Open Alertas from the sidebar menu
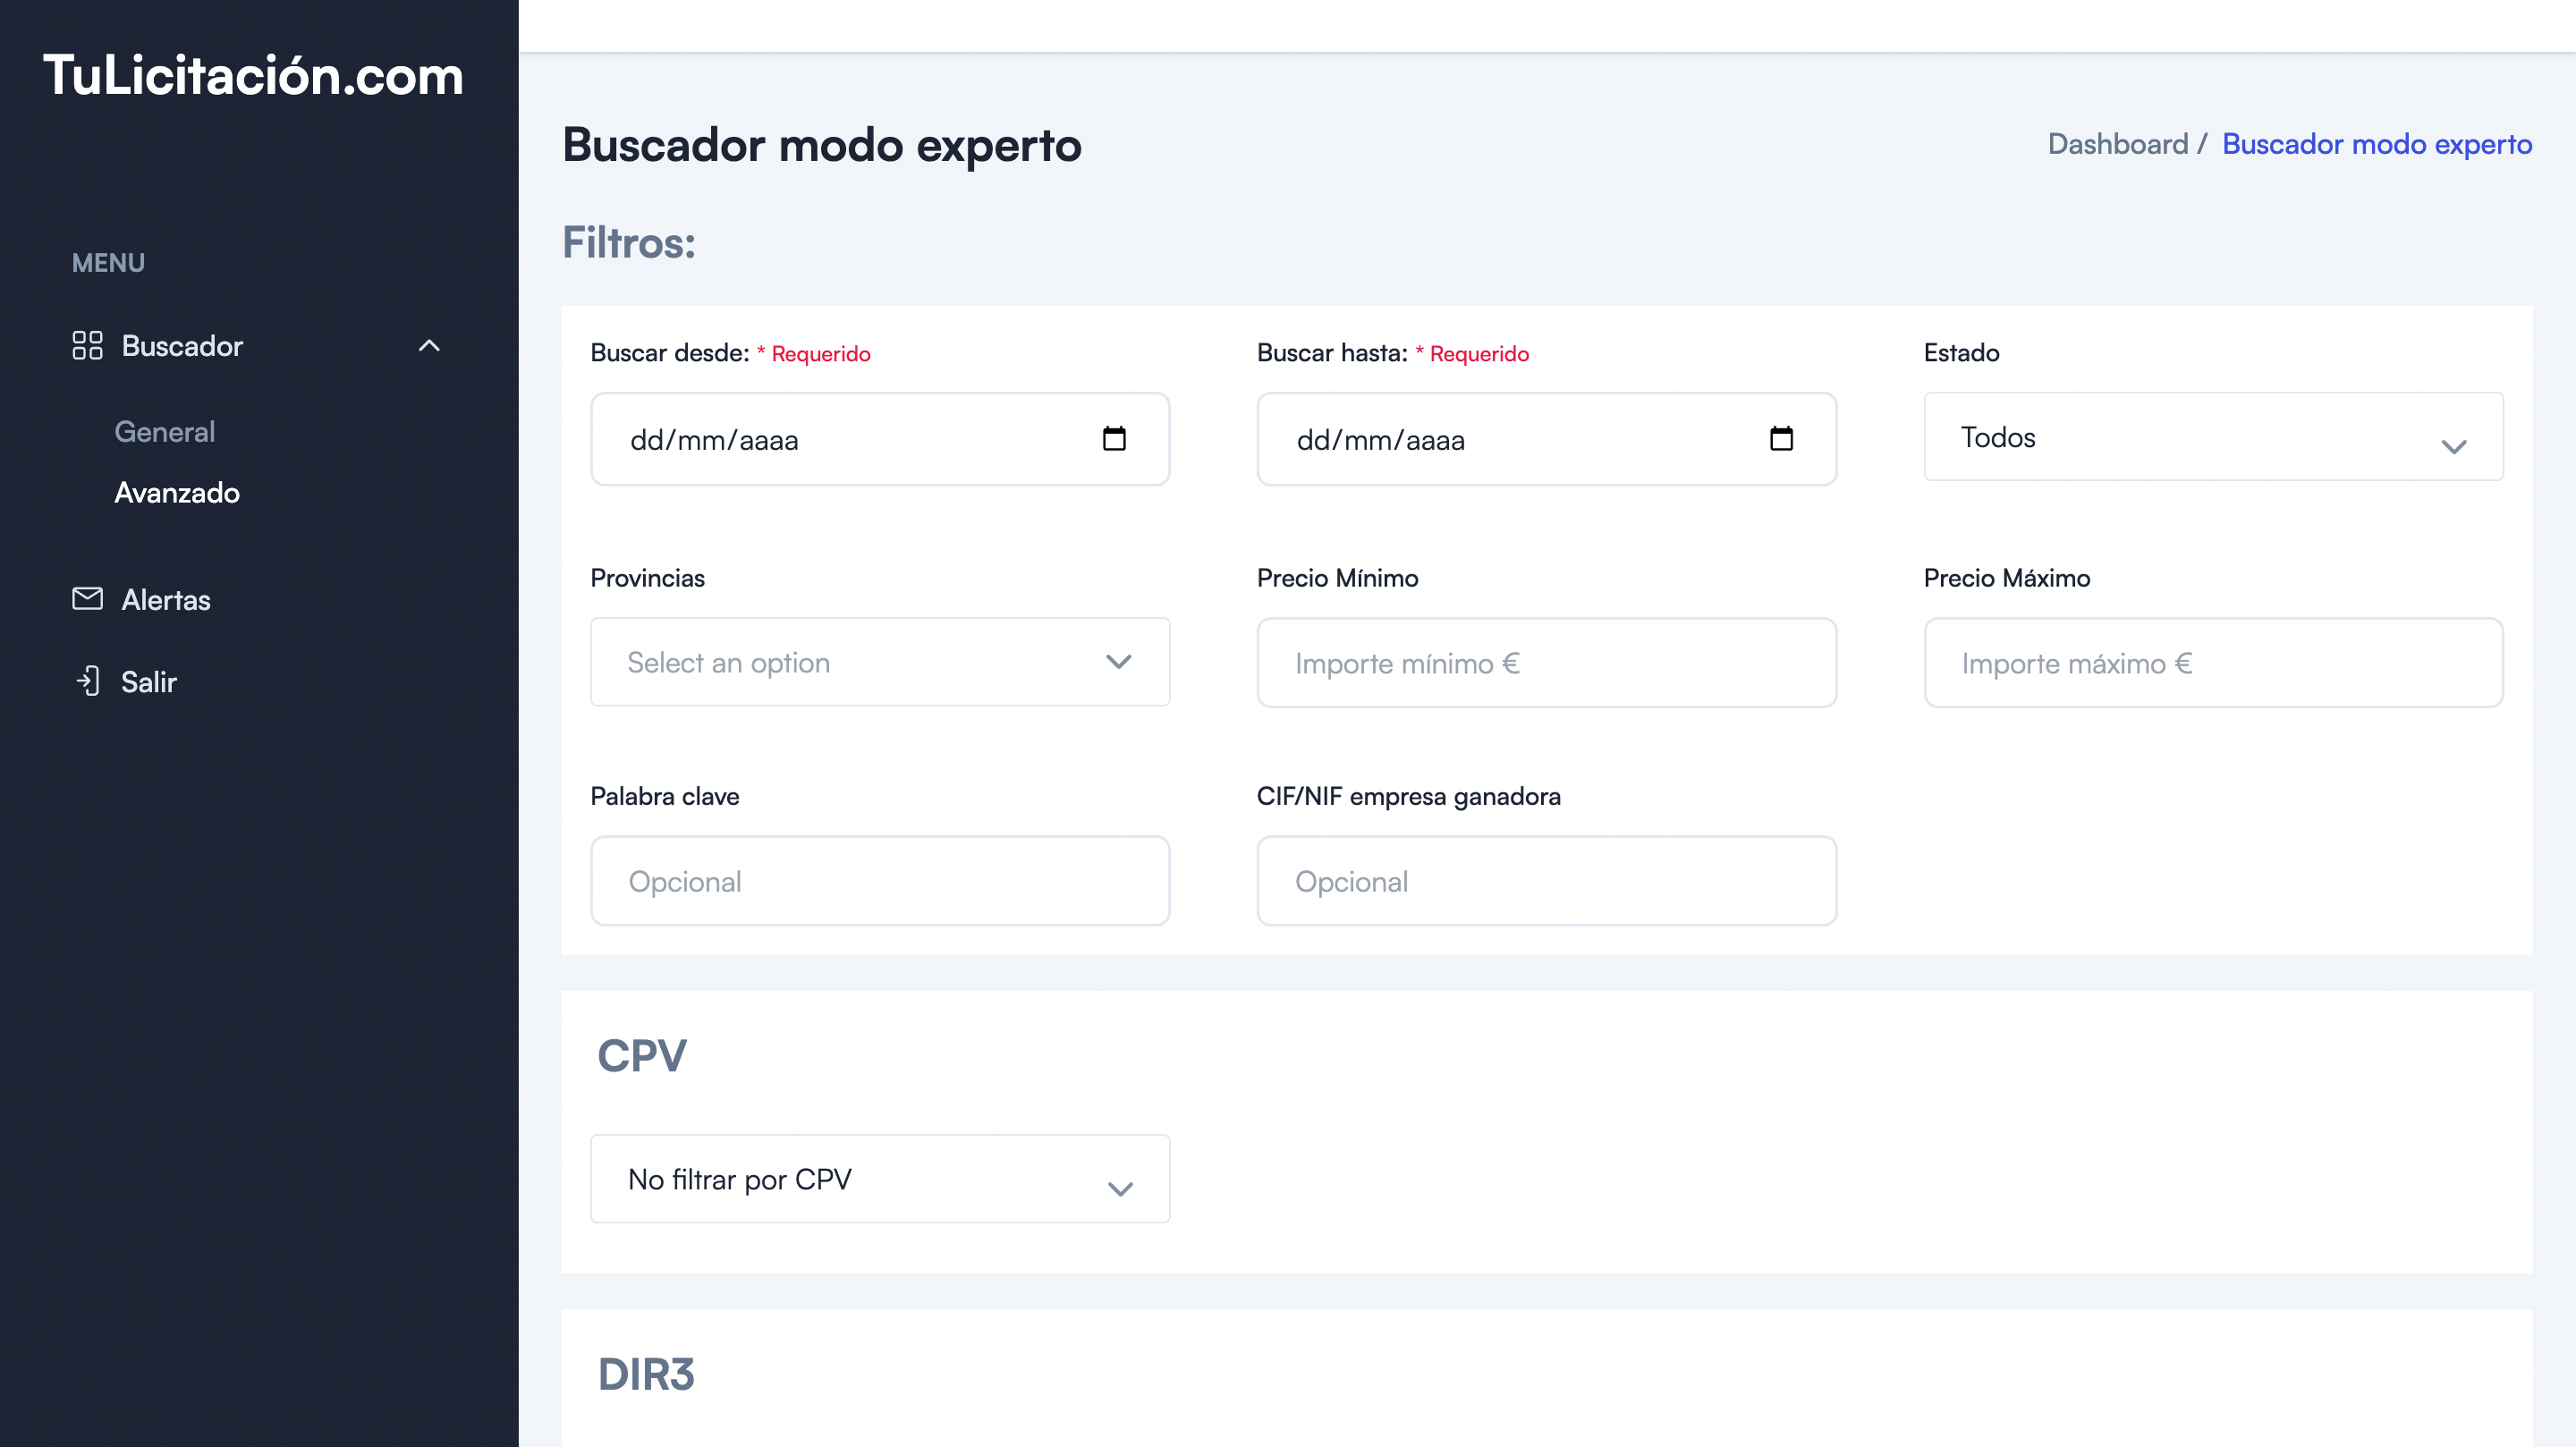 pos(166,600)
